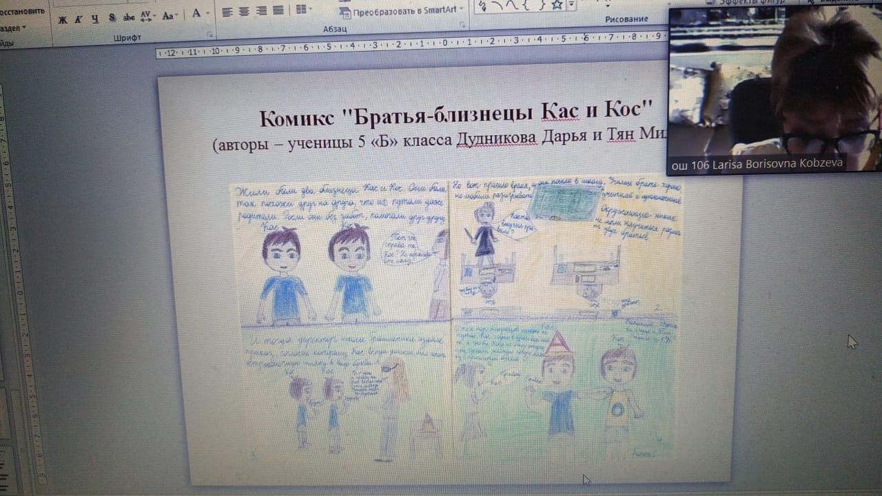Toggle underline formatting (Ч)
The width and height of the screenshot is (882, 496).
95,19
